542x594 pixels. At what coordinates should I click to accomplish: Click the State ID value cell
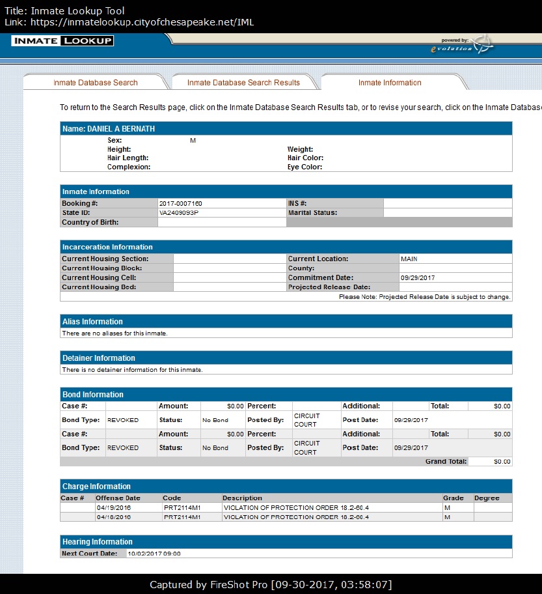[221, 213]
